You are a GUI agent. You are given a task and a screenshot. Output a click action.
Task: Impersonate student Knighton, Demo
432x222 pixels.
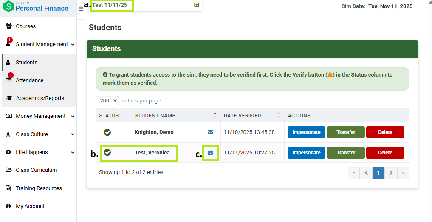(306, 132)
